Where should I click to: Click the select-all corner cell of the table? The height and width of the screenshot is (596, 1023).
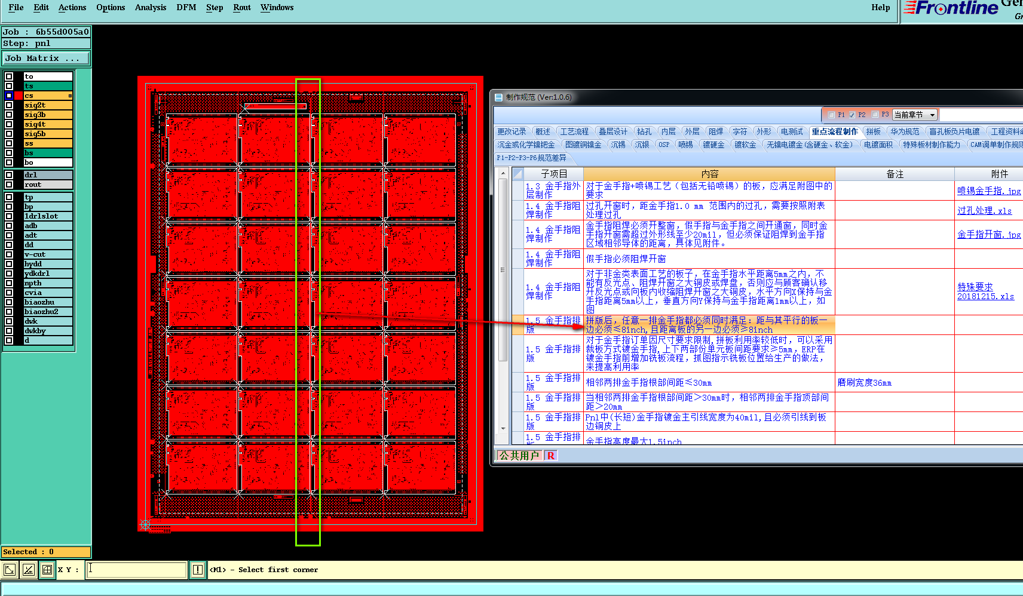coord(518,174)
